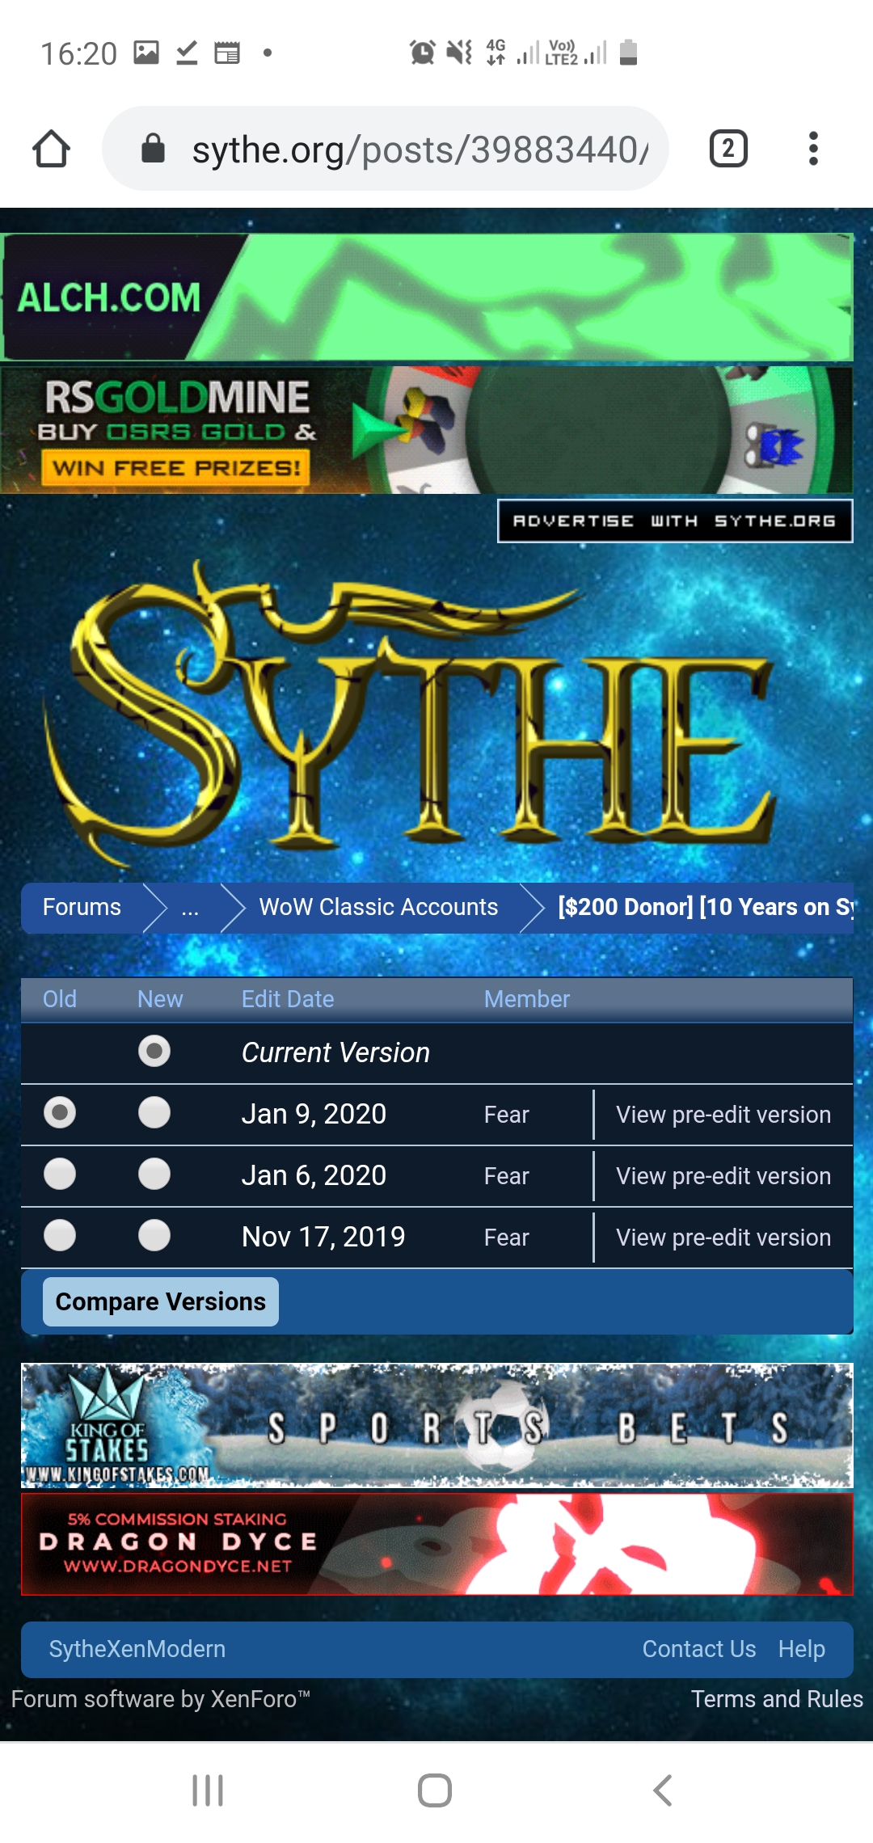The width and height of the screenshot is (873, 1843).
Task: Select New radio for Current Version
Action: click(154, 1052)
